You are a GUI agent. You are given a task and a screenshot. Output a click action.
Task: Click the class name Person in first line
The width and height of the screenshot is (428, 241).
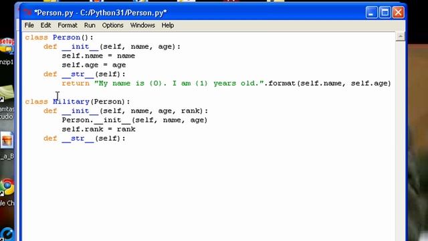(x=66, y=37)
